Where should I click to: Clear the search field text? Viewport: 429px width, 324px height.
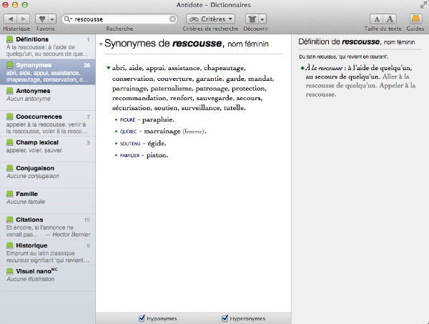click(x=172, y=19)
